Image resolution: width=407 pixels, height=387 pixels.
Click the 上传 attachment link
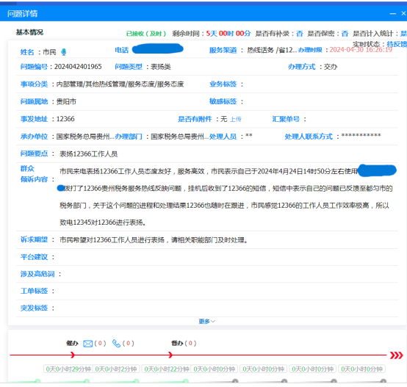(236, 119)
